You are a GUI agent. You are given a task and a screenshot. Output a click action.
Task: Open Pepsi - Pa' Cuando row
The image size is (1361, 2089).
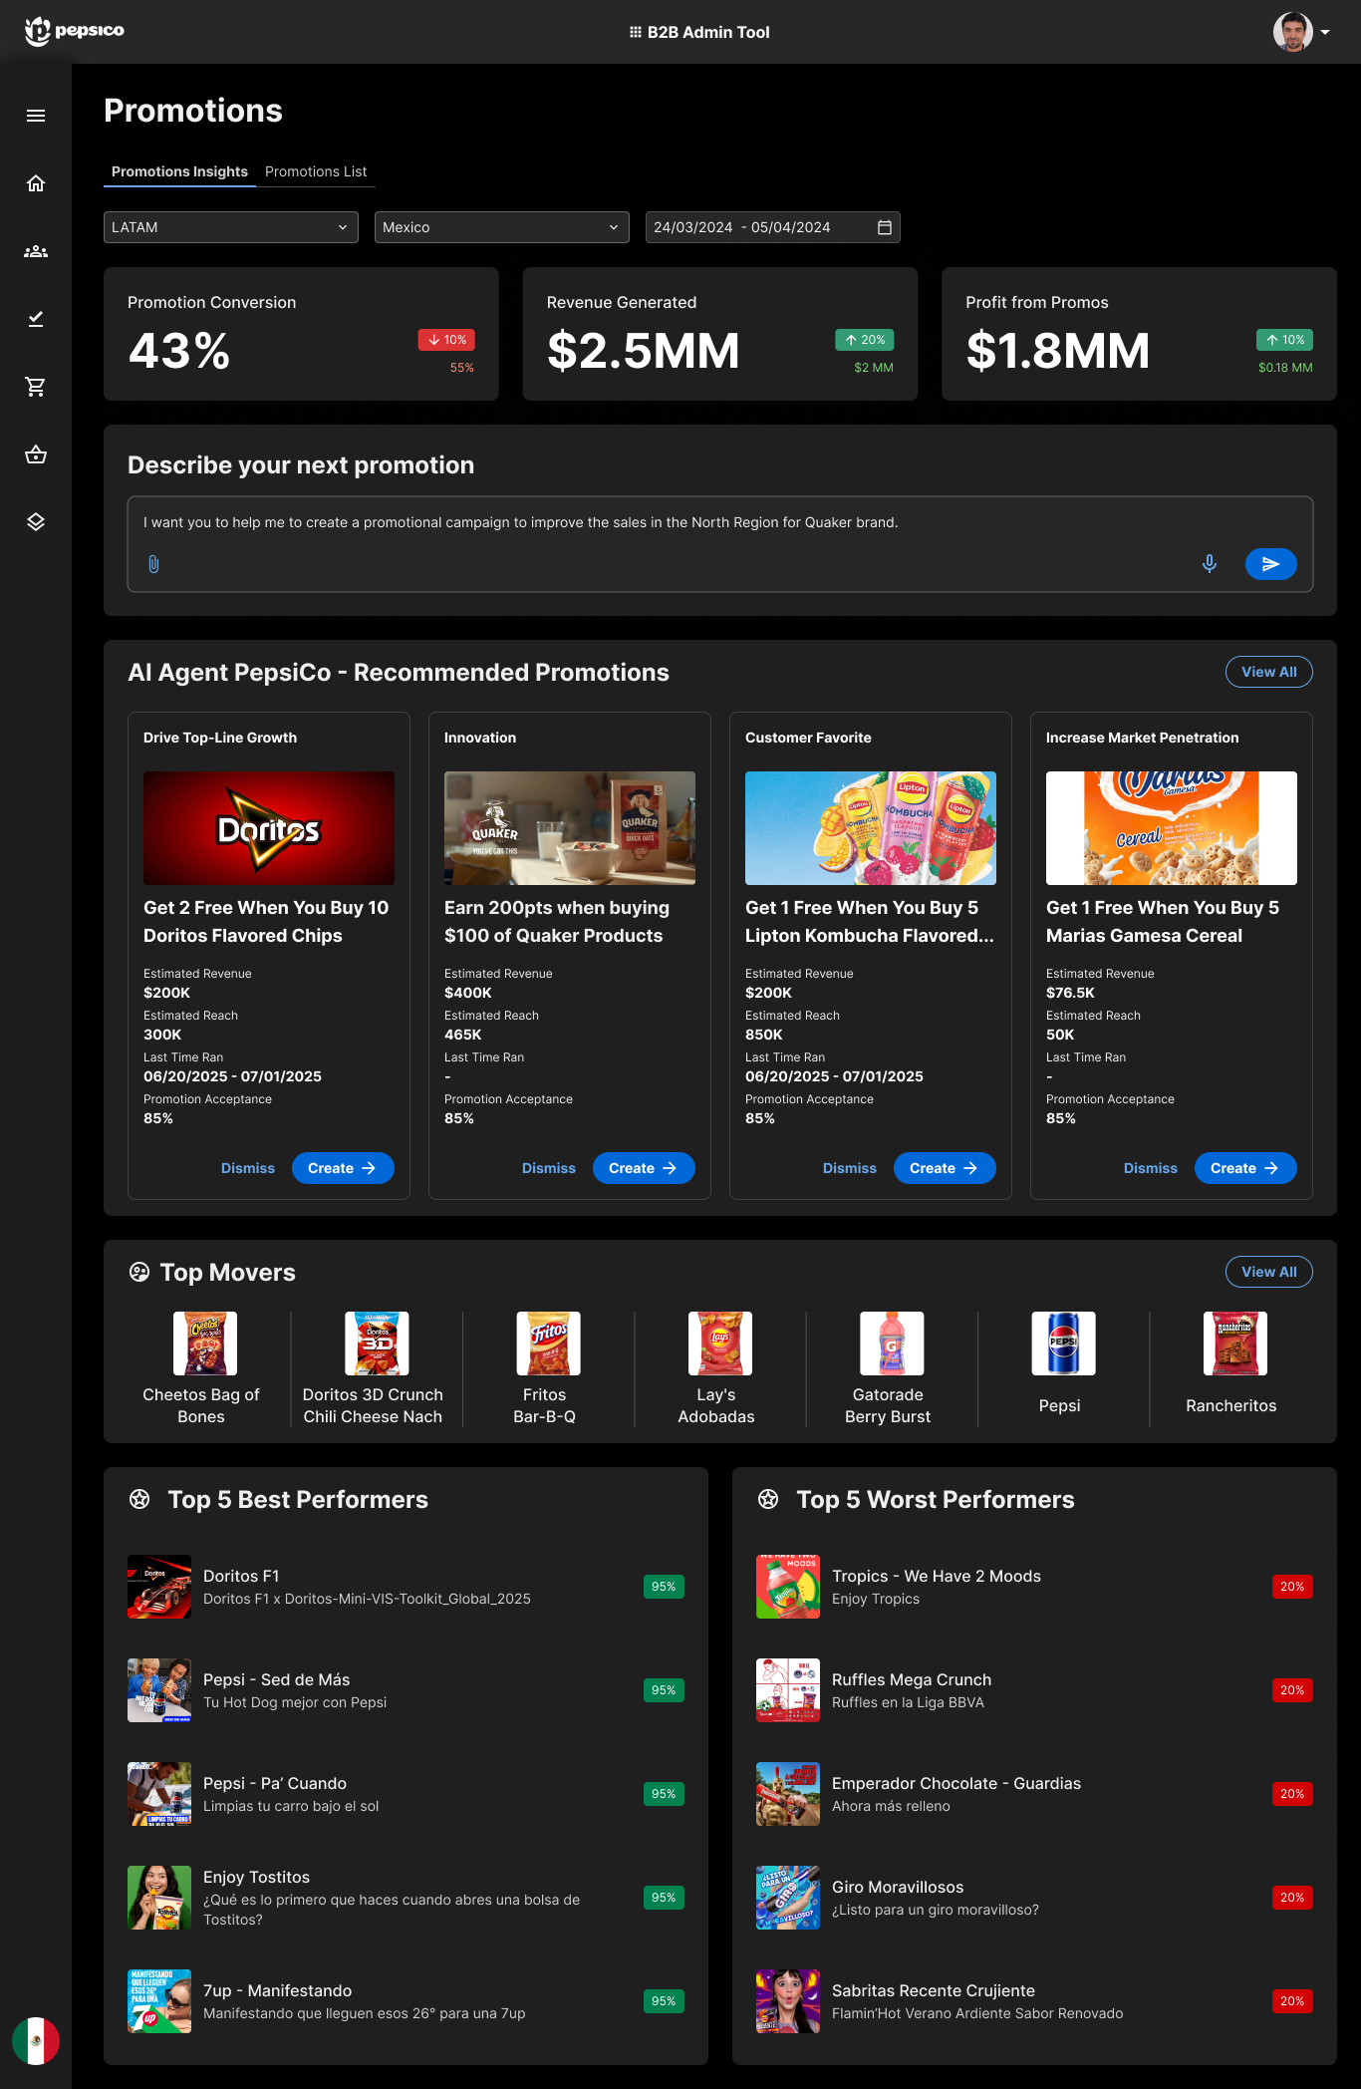[406, 1794]
